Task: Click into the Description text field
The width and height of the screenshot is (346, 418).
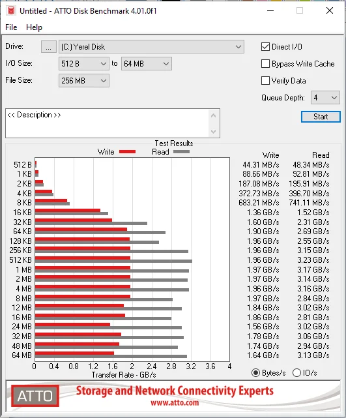Action: pos(107,123)
